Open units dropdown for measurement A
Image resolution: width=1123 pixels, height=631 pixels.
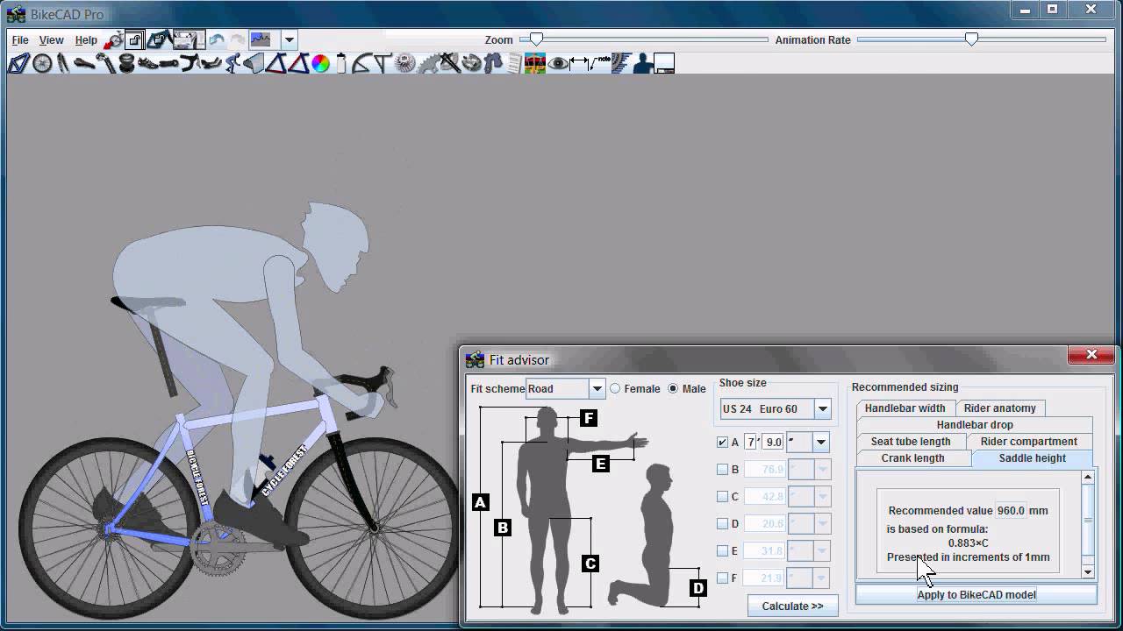point(821,442)
